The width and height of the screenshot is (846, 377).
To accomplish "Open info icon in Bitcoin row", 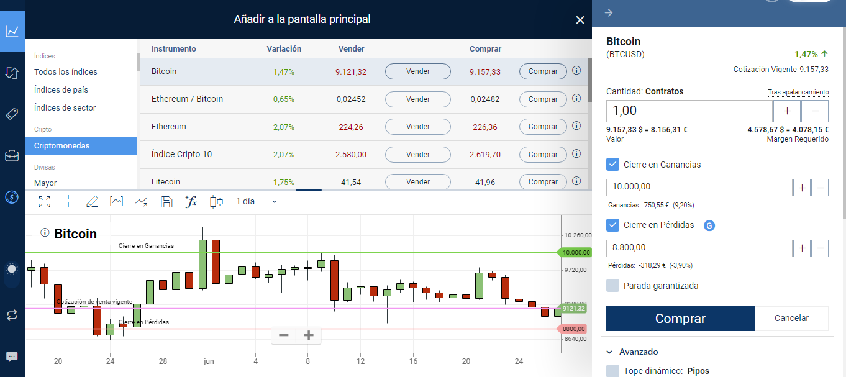I will 576,71.
